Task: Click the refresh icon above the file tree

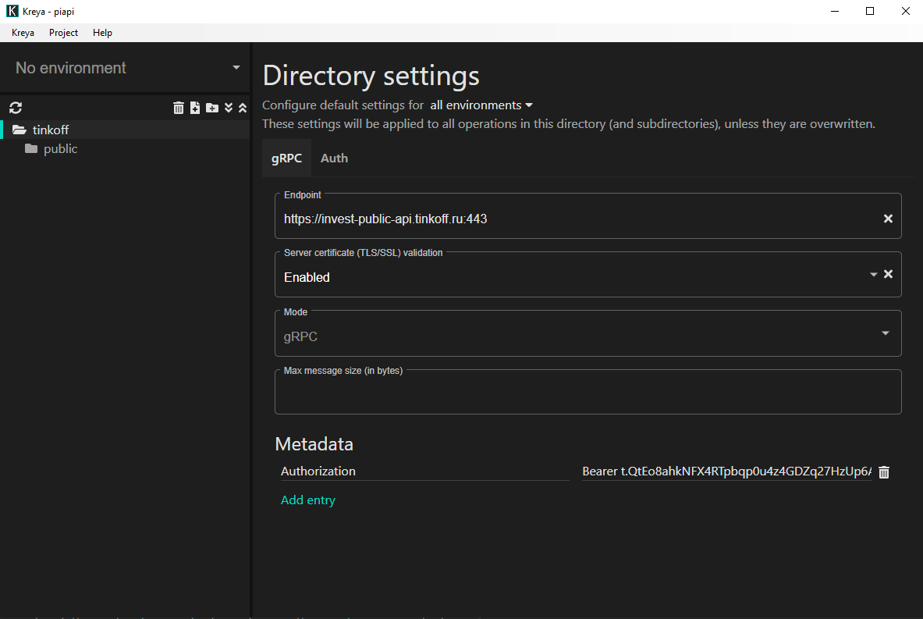Action: pyautogui.click(x=16, y=108)
